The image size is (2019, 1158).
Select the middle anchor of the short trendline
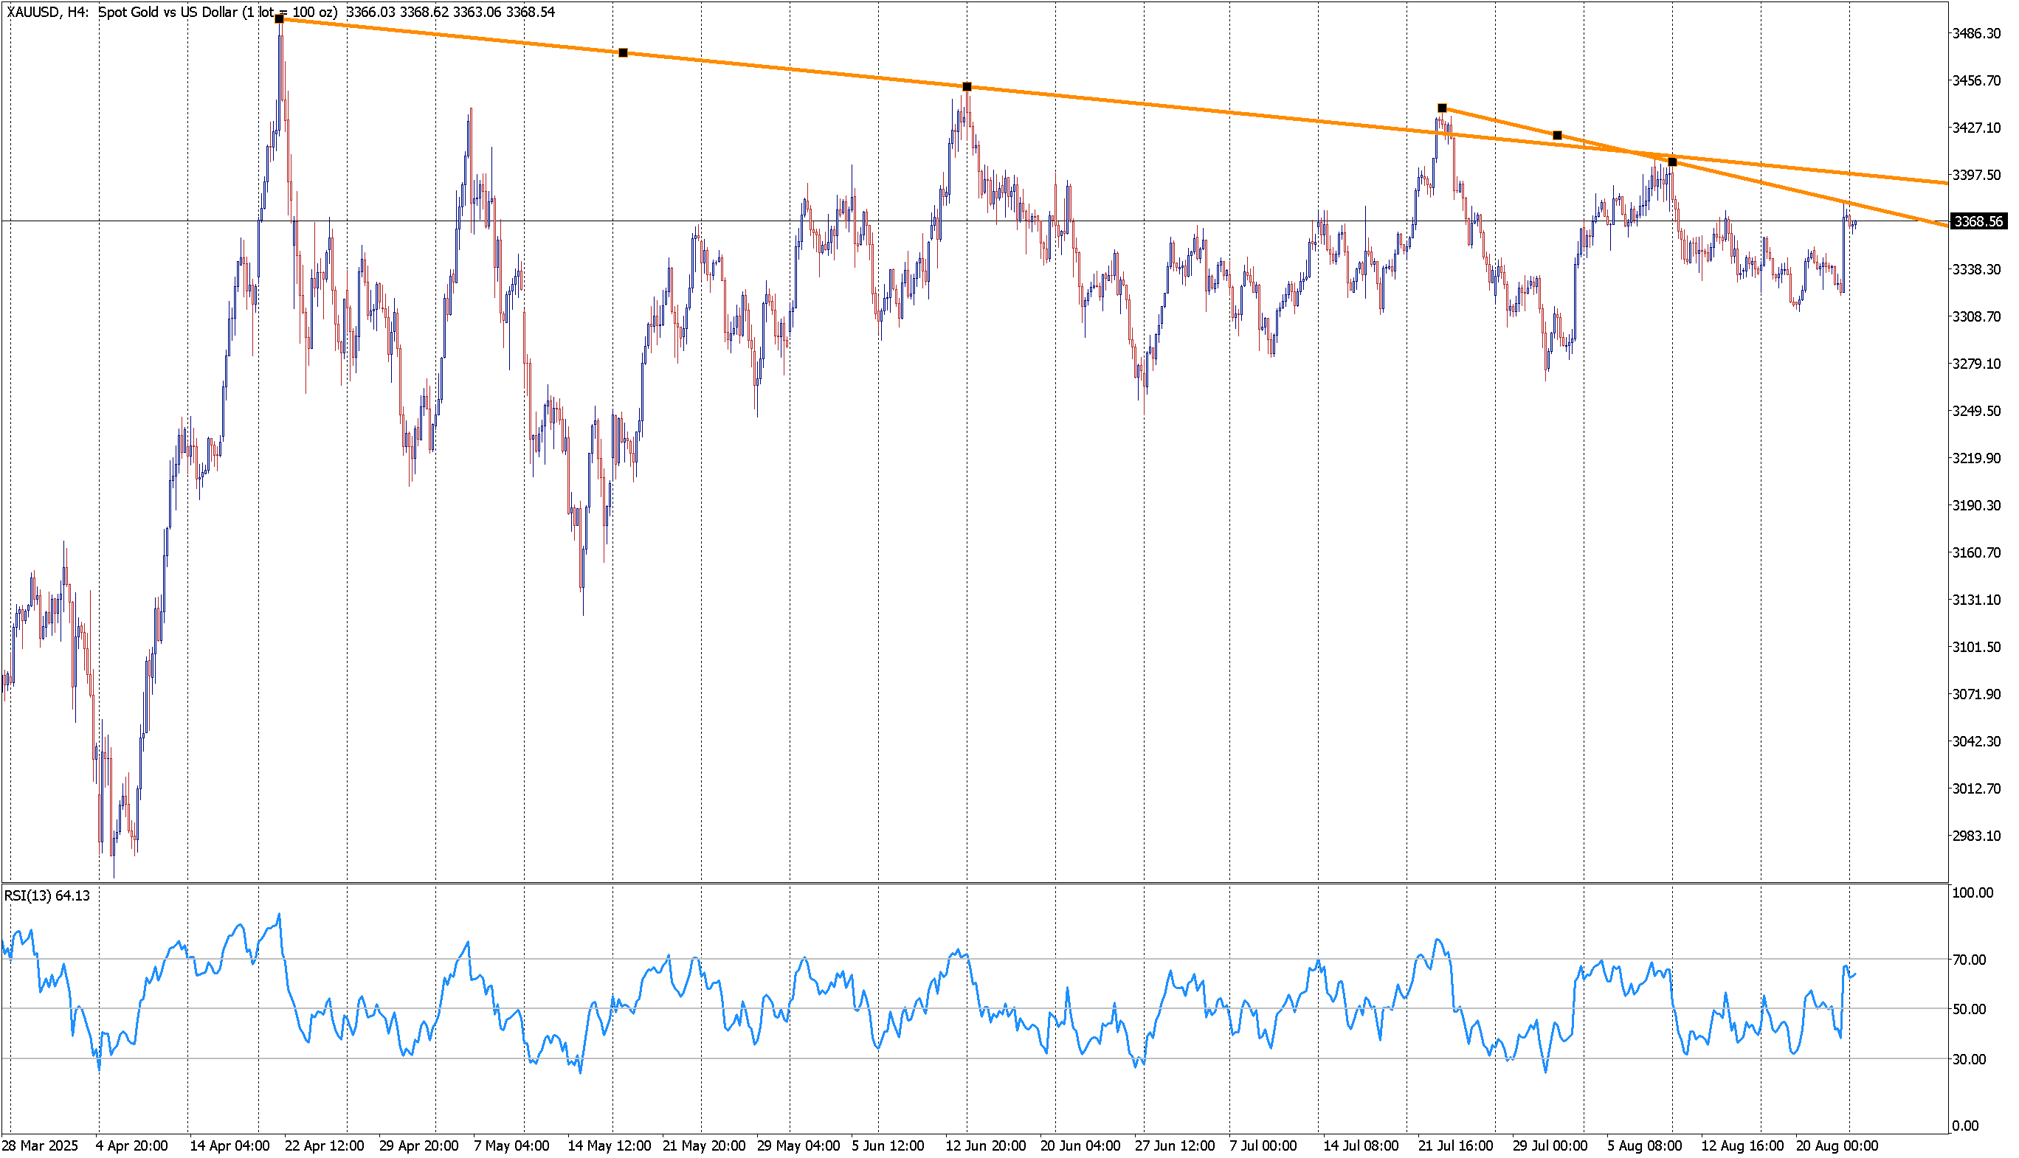(1558, 135)
